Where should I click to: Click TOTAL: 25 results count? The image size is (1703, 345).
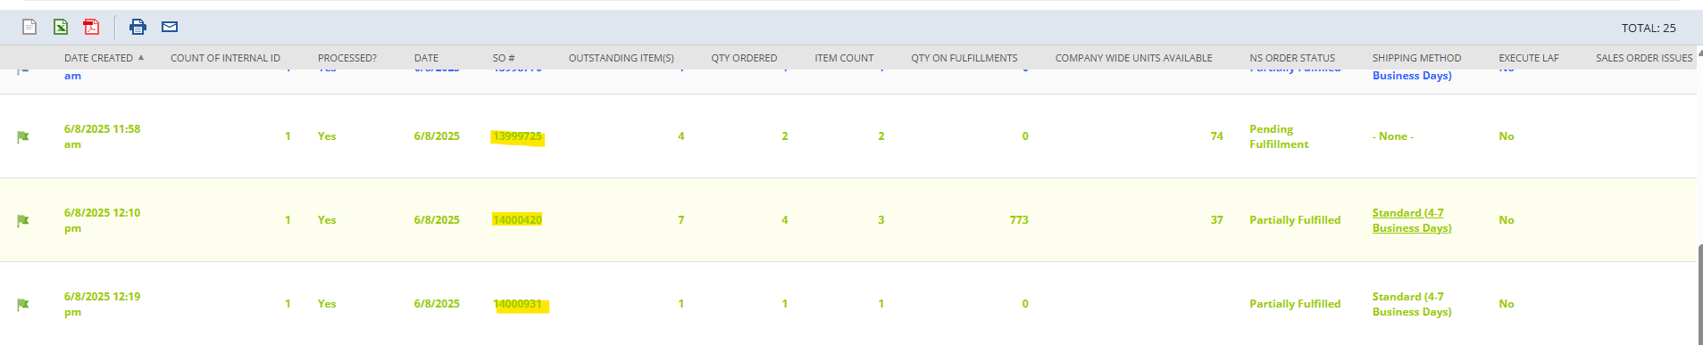click(x=1649, y=28)
